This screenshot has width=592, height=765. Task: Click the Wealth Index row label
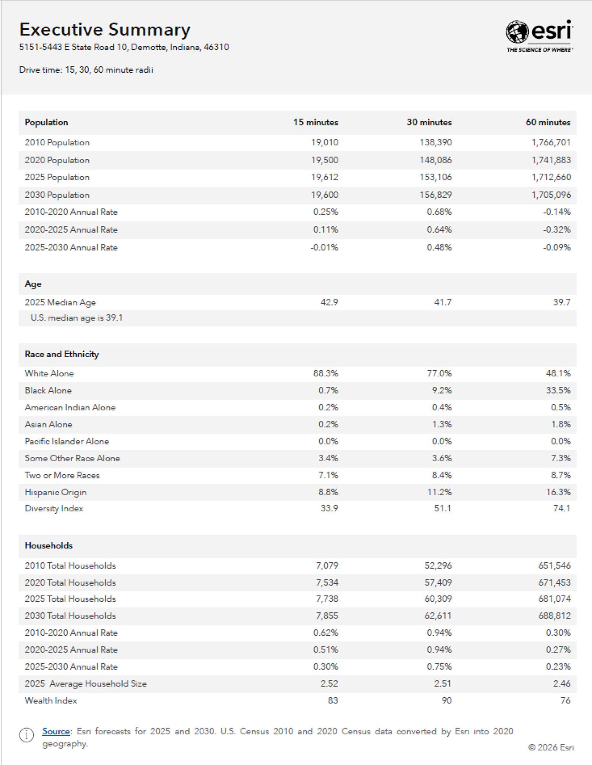(51, 700)
